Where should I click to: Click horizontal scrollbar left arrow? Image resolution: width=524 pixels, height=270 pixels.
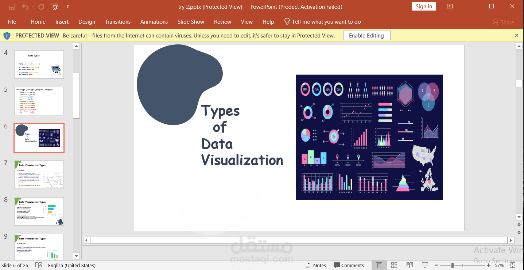86,240
